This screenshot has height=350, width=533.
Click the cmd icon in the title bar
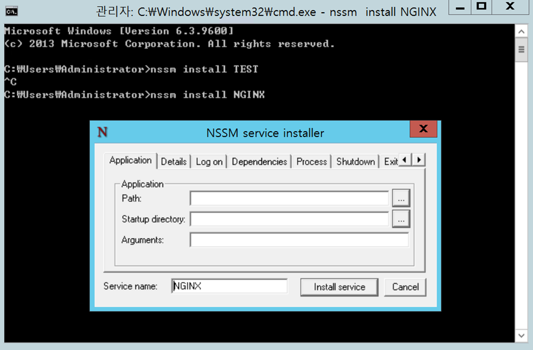click(x=11, y=12)
